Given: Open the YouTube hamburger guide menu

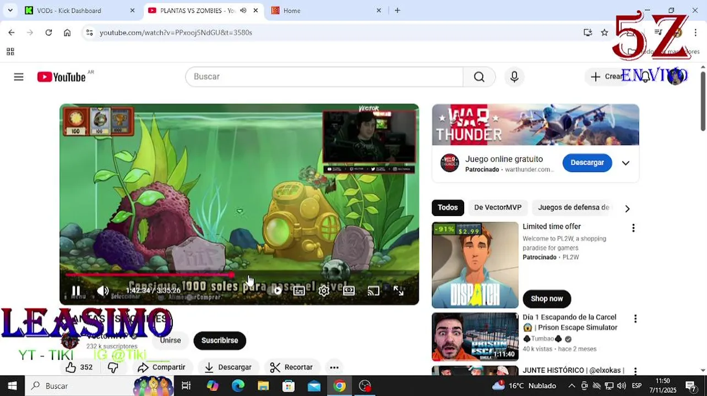Looking at the screenshot, I should tap(19, 77).
